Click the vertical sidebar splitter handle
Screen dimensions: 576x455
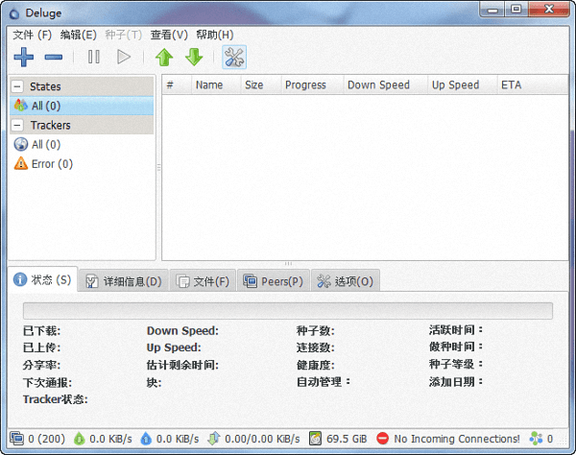click(158, 167)
